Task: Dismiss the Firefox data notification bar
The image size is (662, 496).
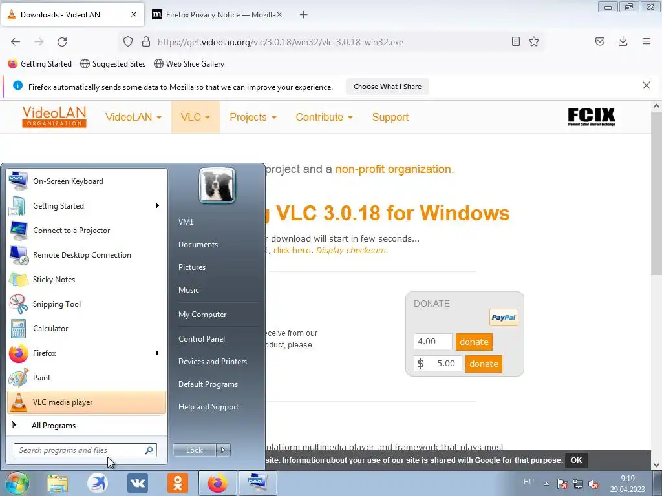Action: tap(646, 86)
